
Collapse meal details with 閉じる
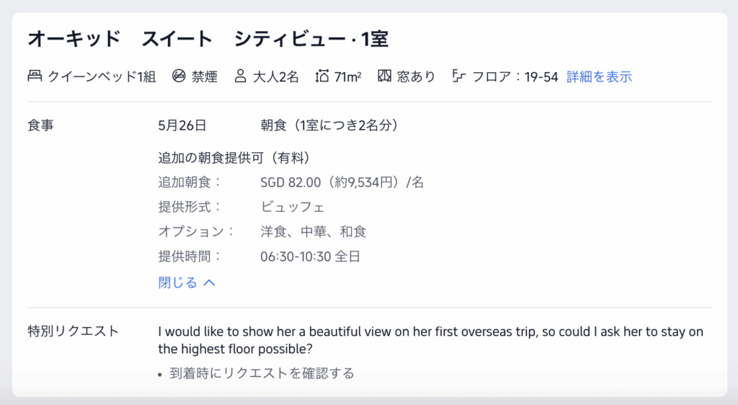[x=178, y=282]
